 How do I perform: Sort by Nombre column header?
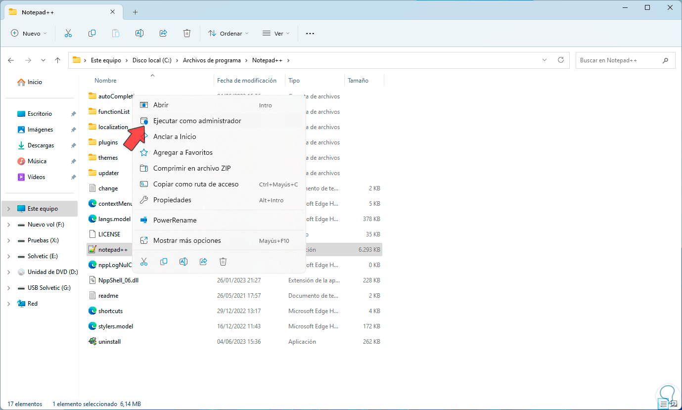tap(105, 81)
